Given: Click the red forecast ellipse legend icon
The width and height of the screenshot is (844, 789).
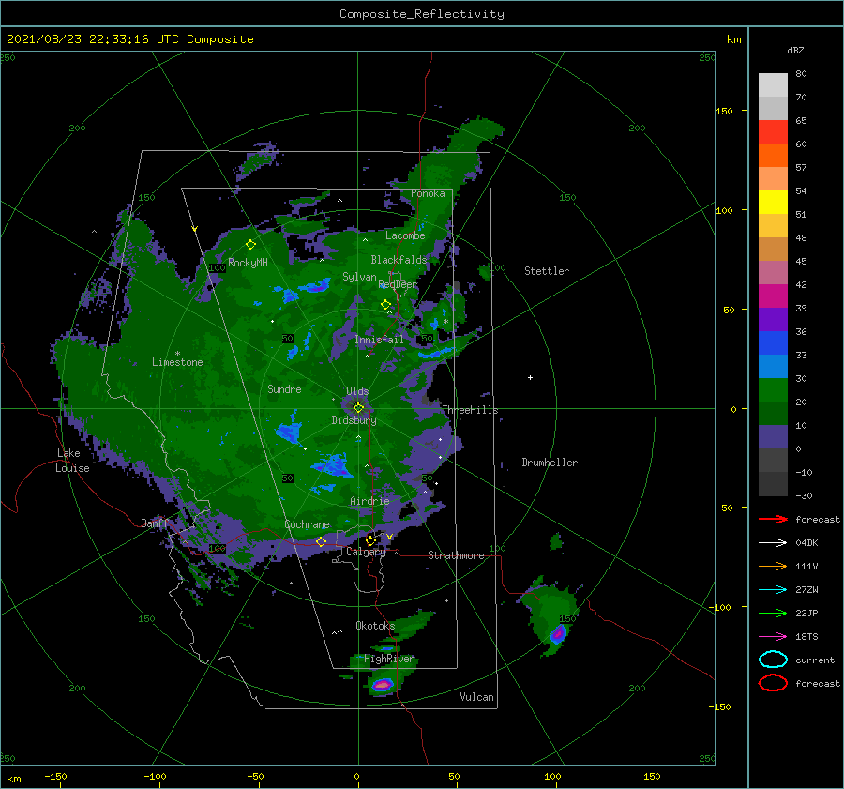Looking at the screenshot, I should point(773,683).
